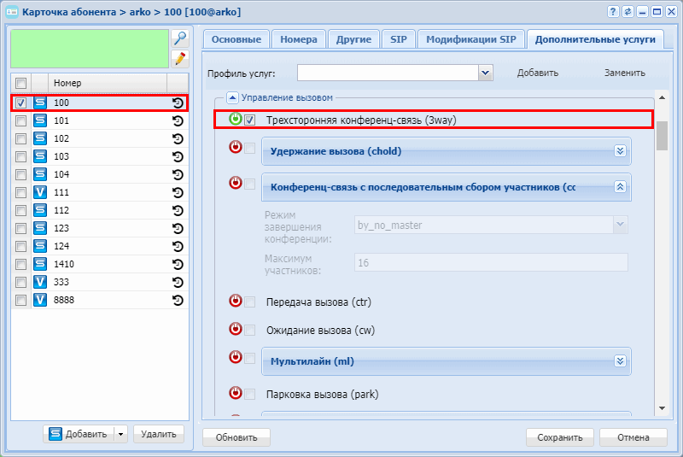
Task: Click the search magnifier icon
Action: tap(180, 38)
